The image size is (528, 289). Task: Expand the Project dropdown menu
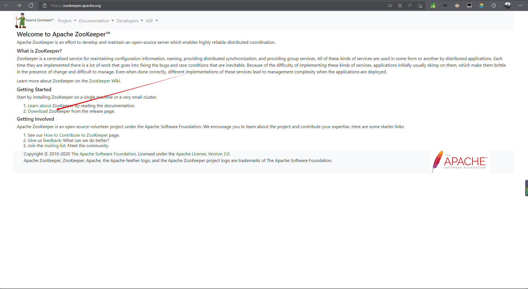67,21
